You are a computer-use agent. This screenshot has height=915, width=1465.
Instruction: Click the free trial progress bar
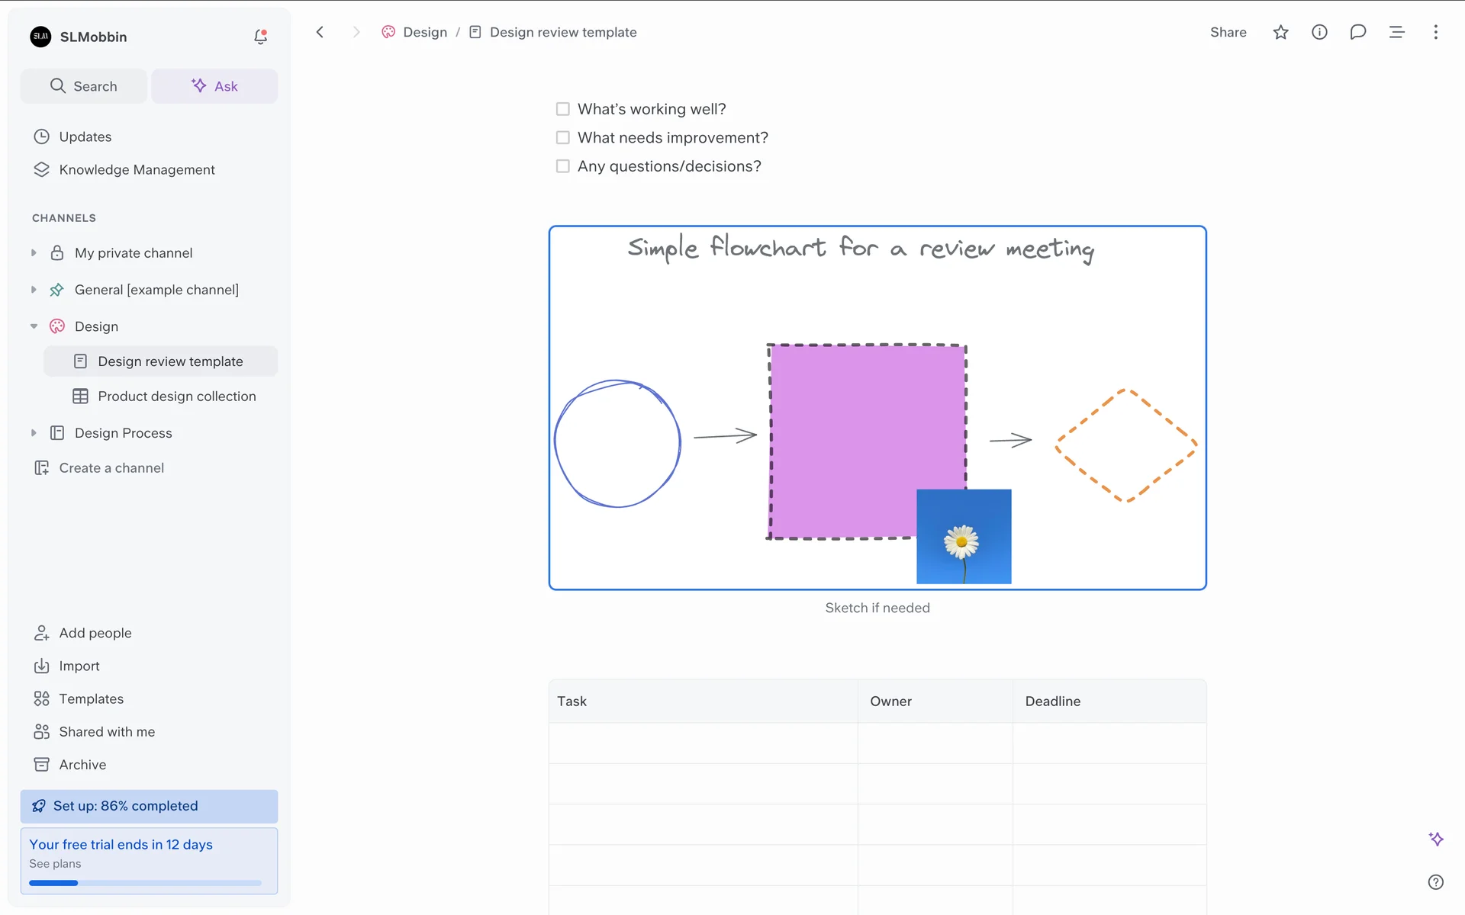tap(145, 883)
